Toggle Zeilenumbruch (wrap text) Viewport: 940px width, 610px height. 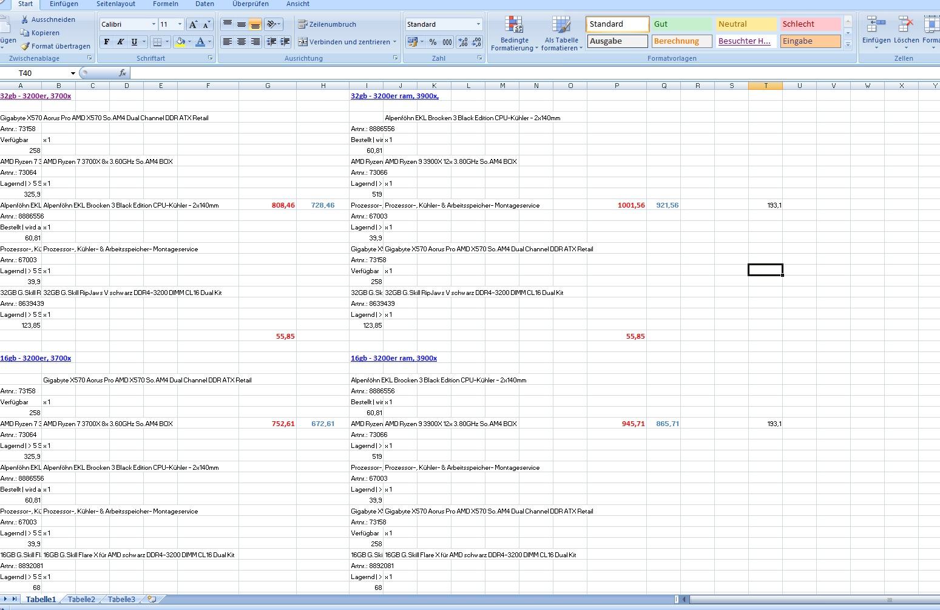327,24
